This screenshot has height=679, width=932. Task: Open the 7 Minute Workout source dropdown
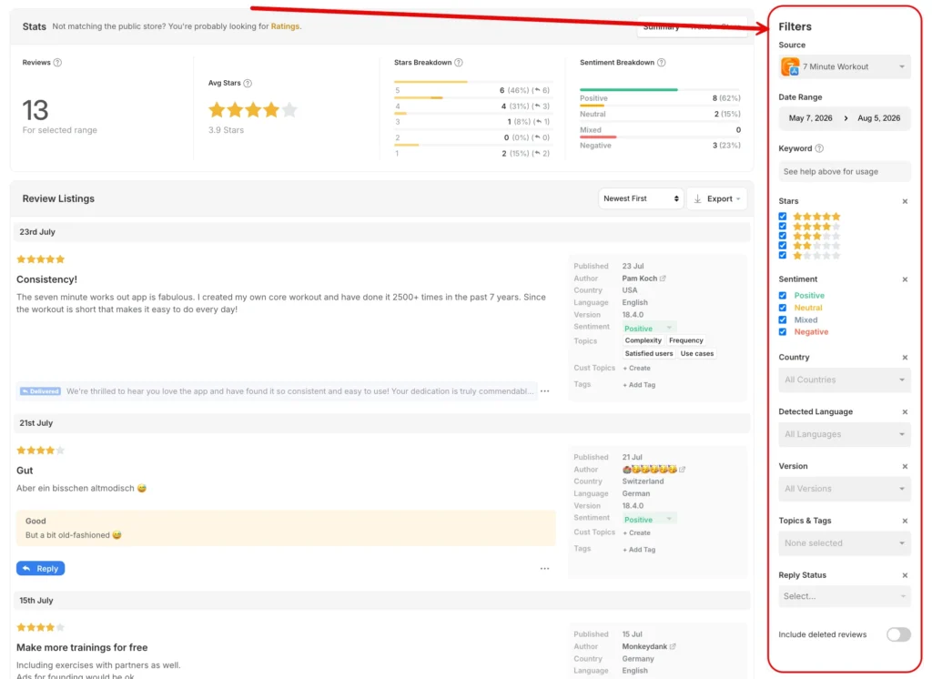(844, 66)
